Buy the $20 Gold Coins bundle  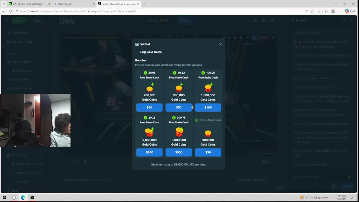coord(149,107)
